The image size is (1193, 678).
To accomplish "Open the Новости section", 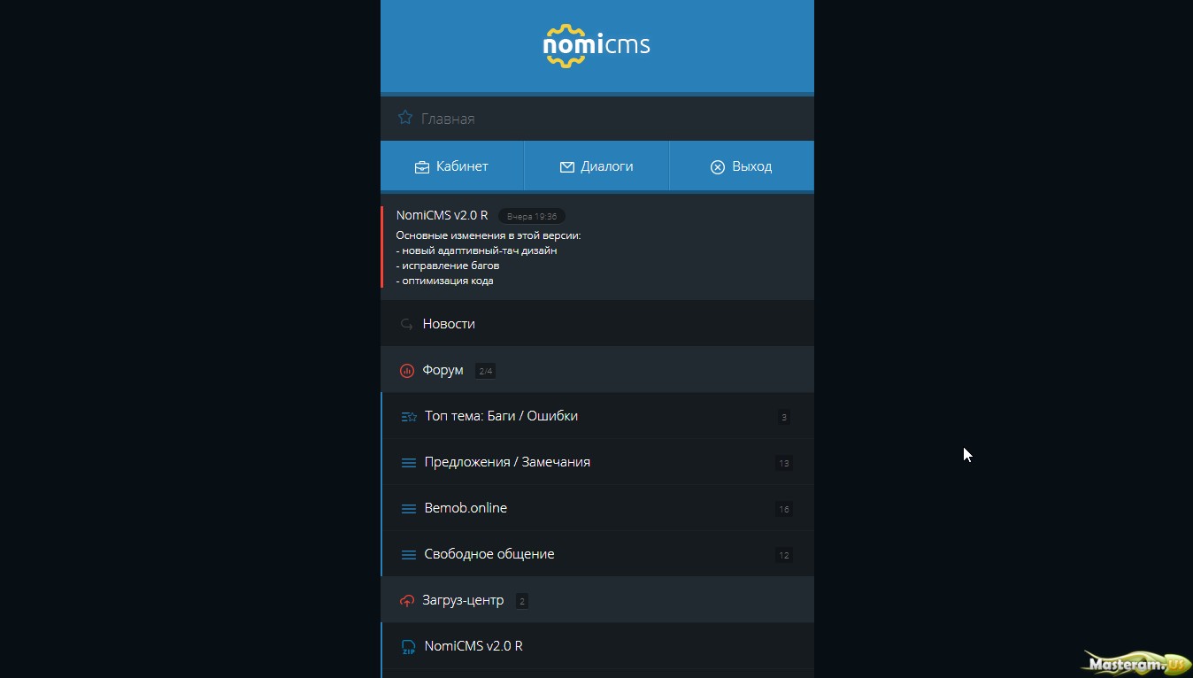I will pyautogui.click(x=449, y=324).
